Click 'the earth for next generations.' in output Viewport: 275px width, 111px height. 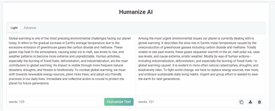(x=159, y=79)
